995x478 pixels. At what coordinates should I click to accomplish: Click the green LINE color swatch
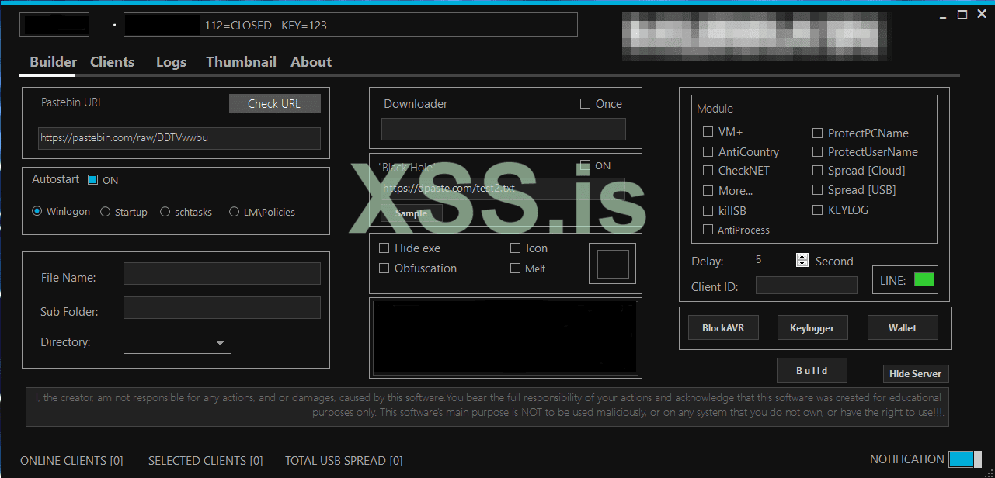pyautogui.click(x=924, y=280)
